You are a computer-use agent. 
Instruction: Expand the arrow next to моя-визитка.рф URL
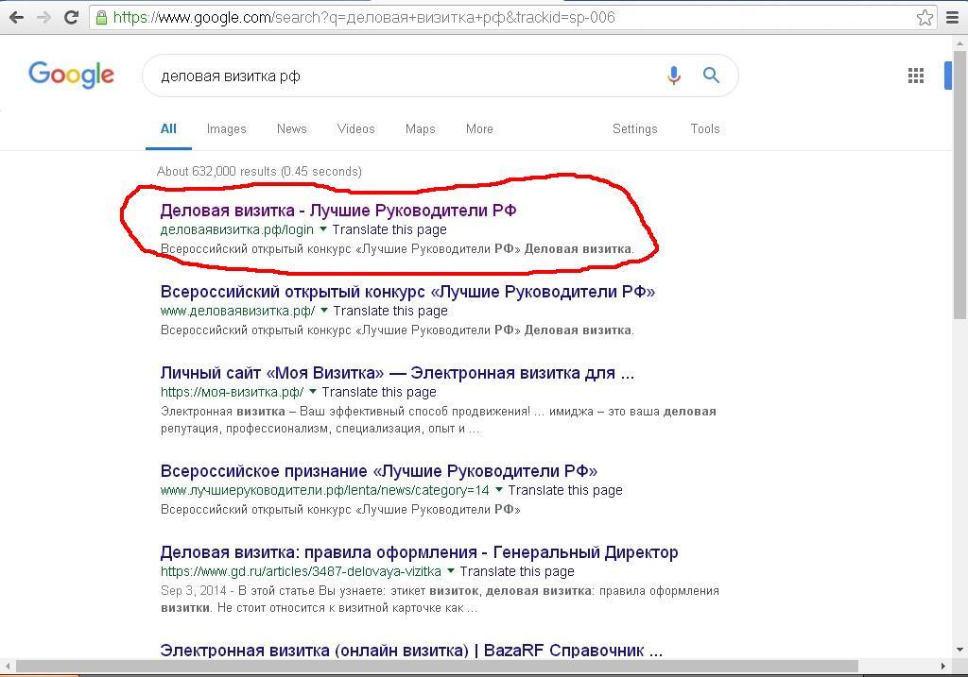tap(312, 392)
